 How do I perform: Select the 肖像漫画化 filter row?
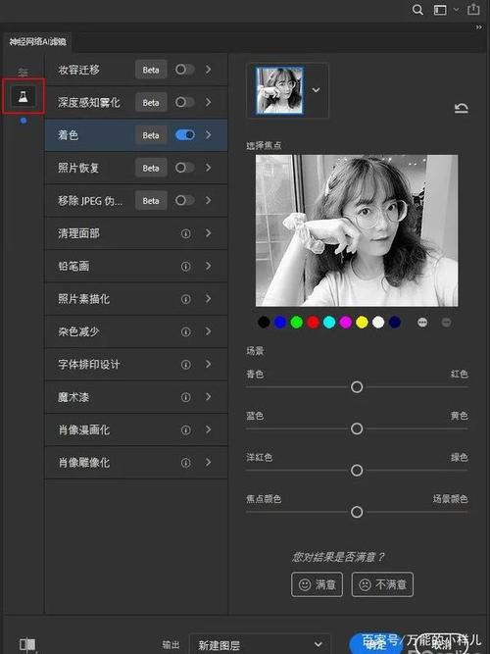tap(136, 430)
